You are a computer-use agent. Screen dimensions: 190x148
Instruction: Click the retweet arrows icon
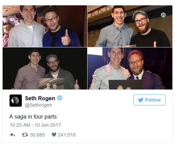click(x=25, y=135)
